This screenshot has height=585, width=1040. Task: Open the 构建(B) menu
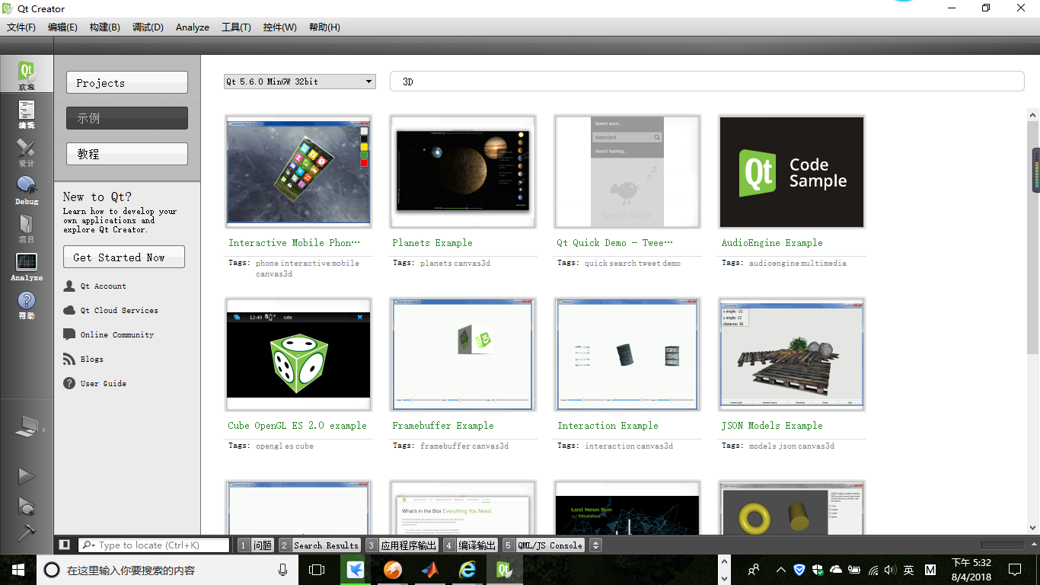point(104,27)
